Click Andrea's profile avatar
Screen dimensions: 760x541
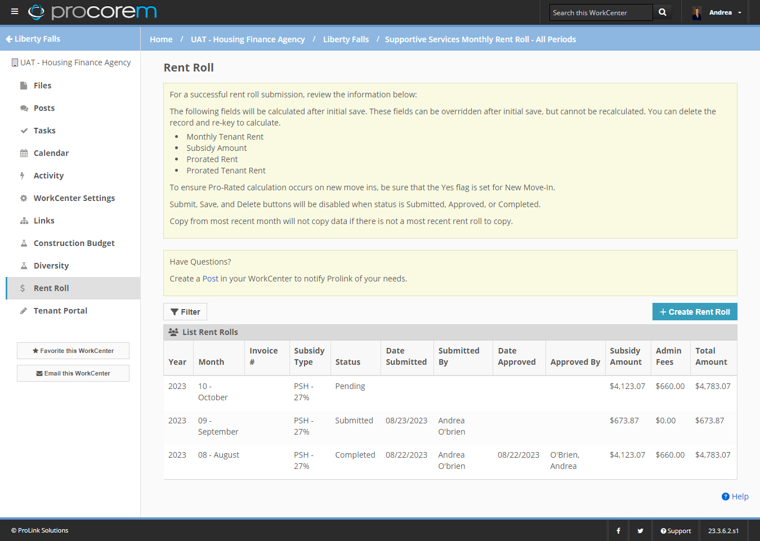[x=696, y=12]
